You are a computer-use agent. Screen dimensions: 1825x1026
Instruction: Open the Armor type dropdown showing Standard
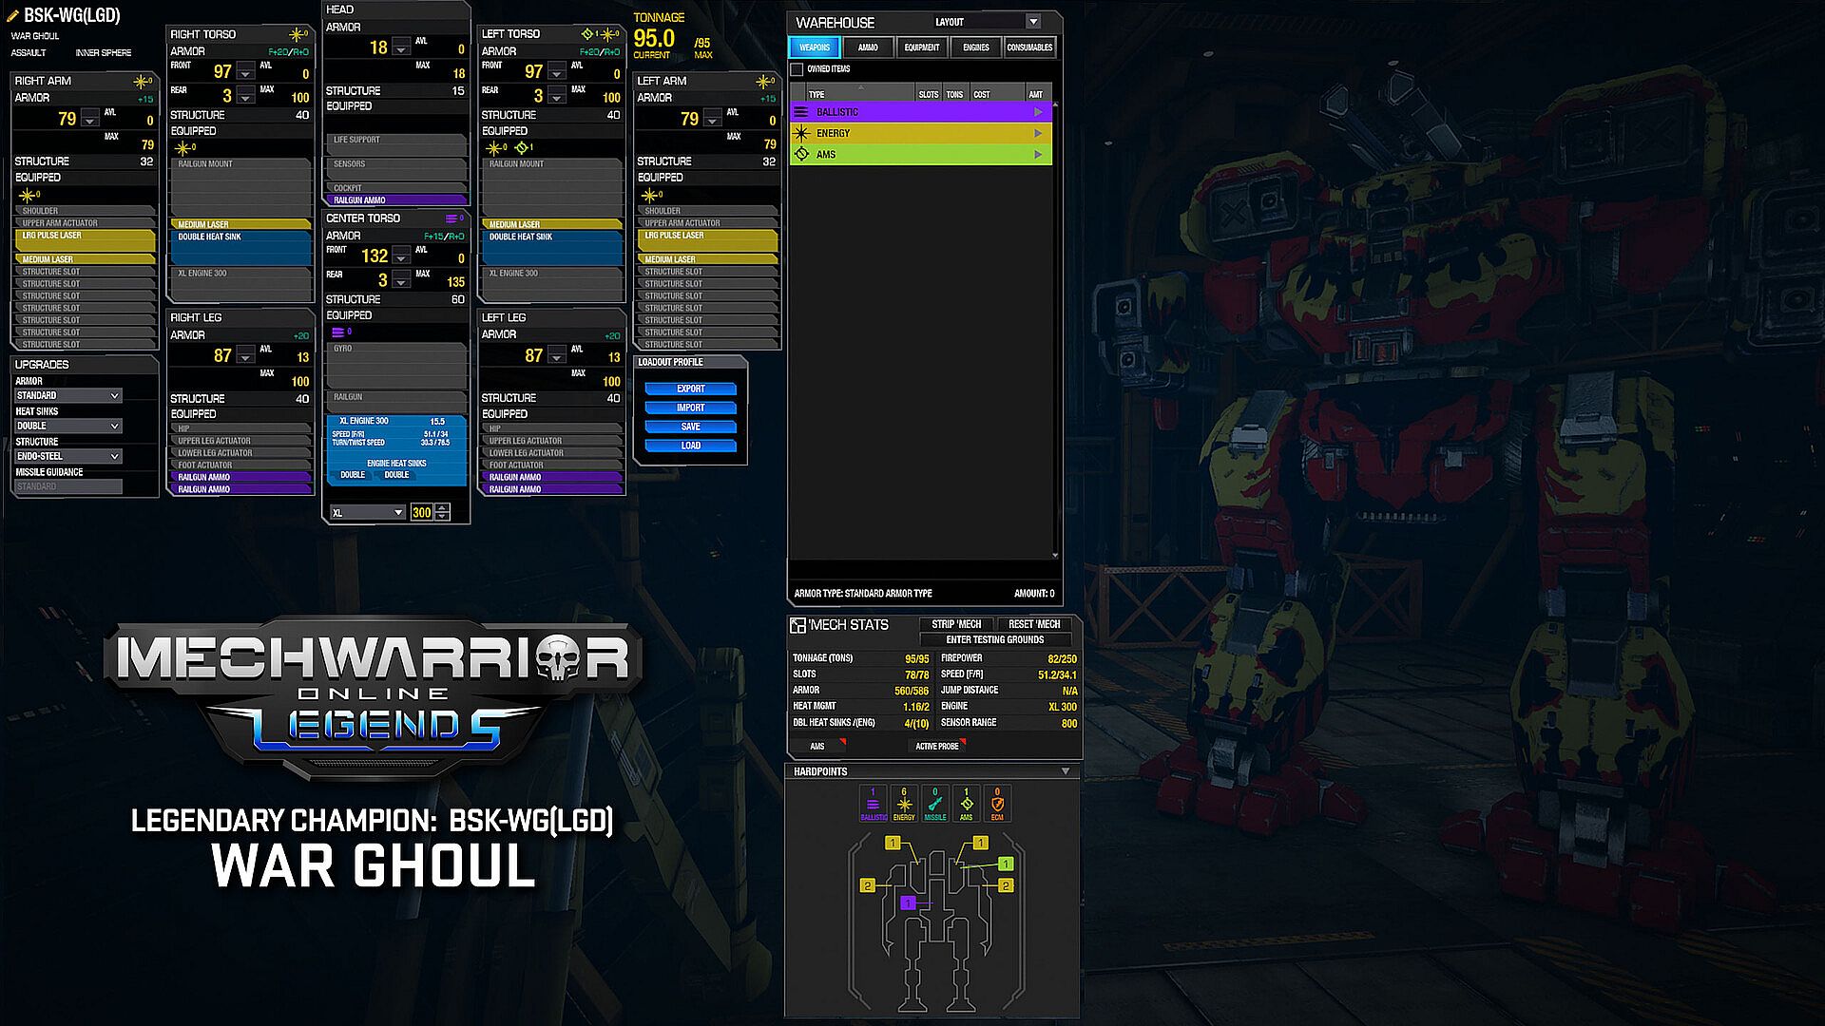[67, 395]
